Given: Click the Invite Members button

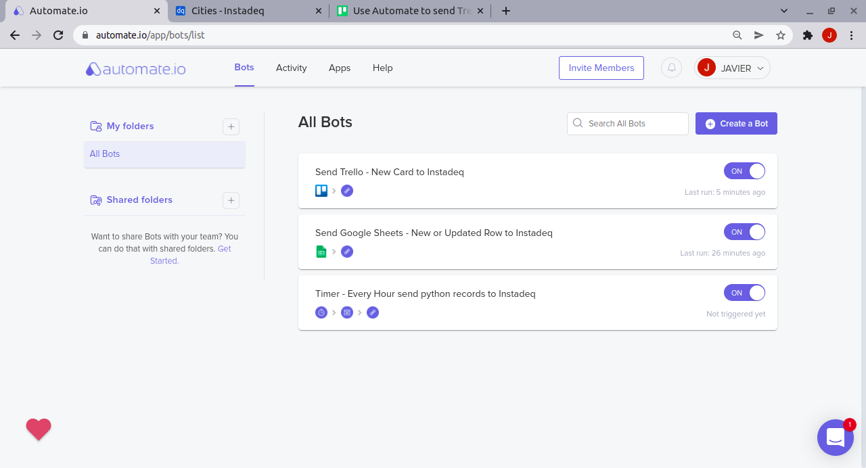Looking at the screenshot, I should click(601, 68).
